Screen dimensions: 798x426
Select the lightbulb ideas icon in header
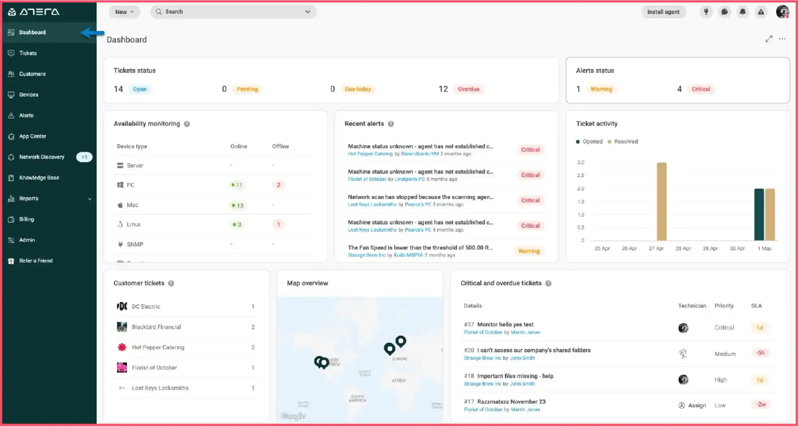[x=706, y=12]
